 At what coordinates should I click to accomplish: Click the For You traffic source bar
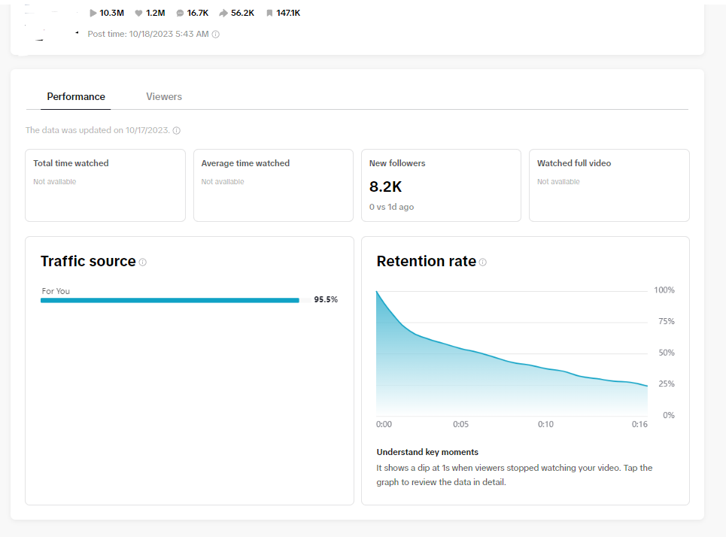click(x=169, y=299)
